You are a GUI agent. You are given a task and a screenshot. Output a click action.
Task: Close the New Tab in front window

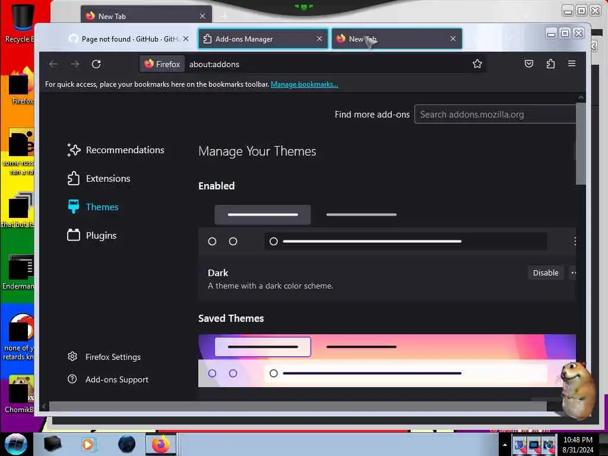453,39
